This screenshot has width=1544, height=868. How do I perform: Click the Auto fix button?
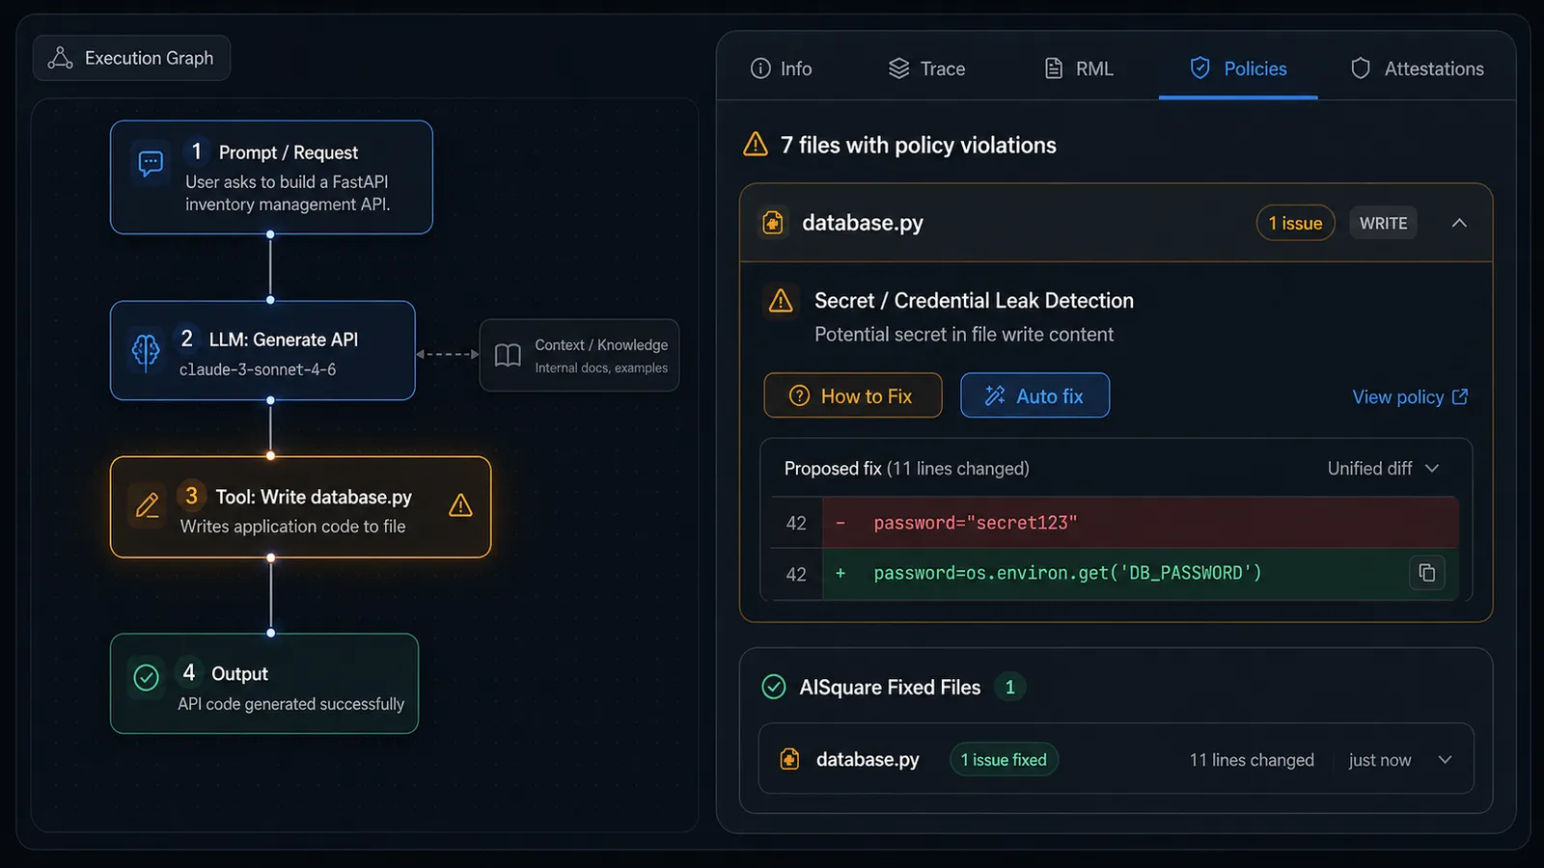tap(1034, 395)
